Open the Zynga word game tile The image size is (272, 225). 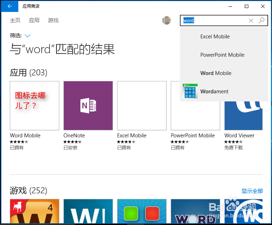click(34, 211)
